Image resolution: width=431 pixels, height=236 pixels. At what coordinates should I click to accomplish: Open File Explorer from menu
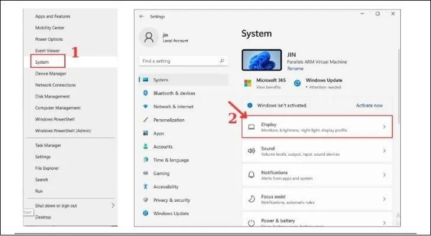[47, 168]
